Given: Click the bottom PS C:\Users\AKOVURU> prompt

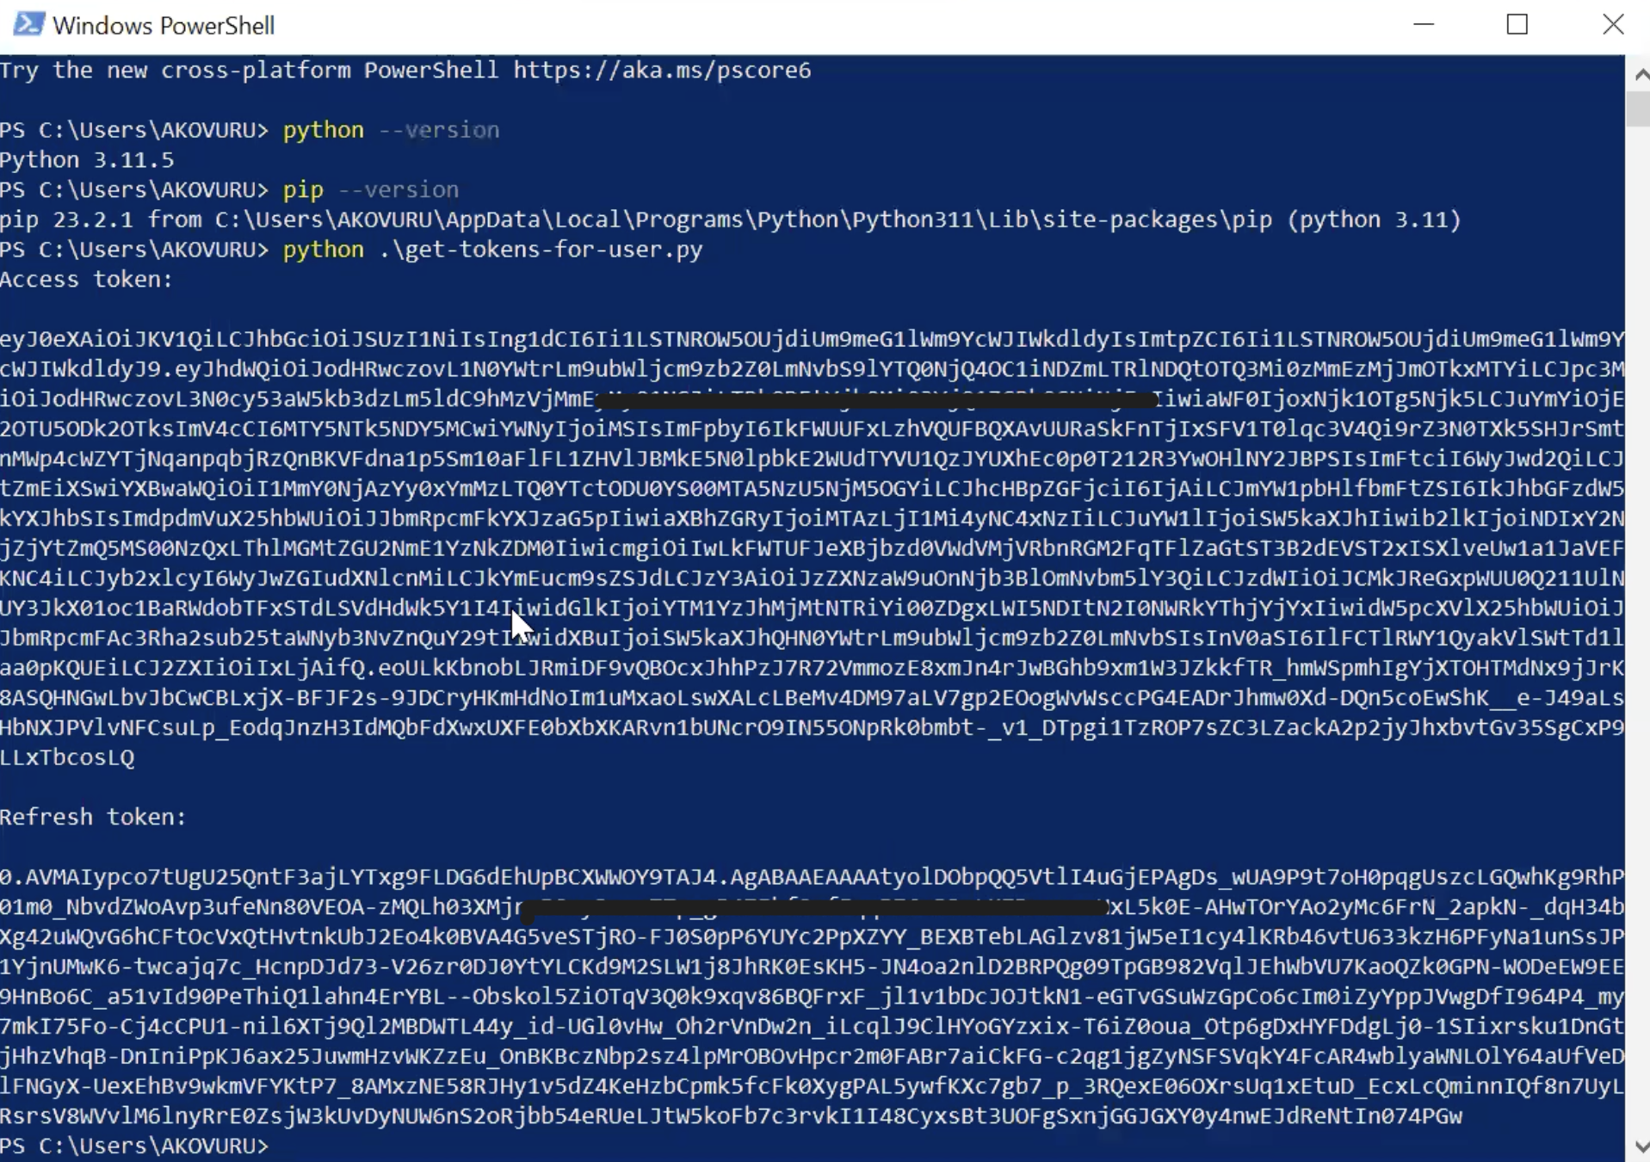Looking at the screenshot, I should pos(135,1147).
